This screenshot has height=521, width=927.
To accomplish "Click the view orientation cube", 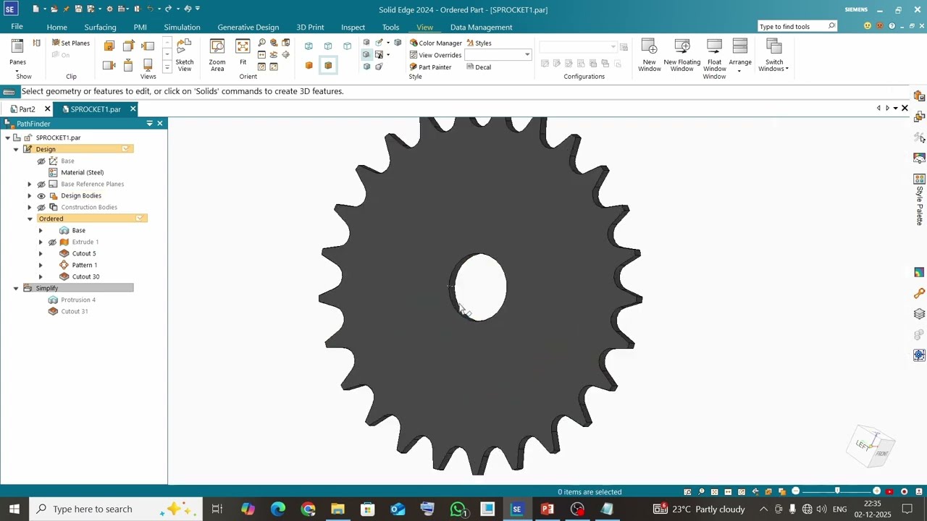I will click(x=871, y=445).
